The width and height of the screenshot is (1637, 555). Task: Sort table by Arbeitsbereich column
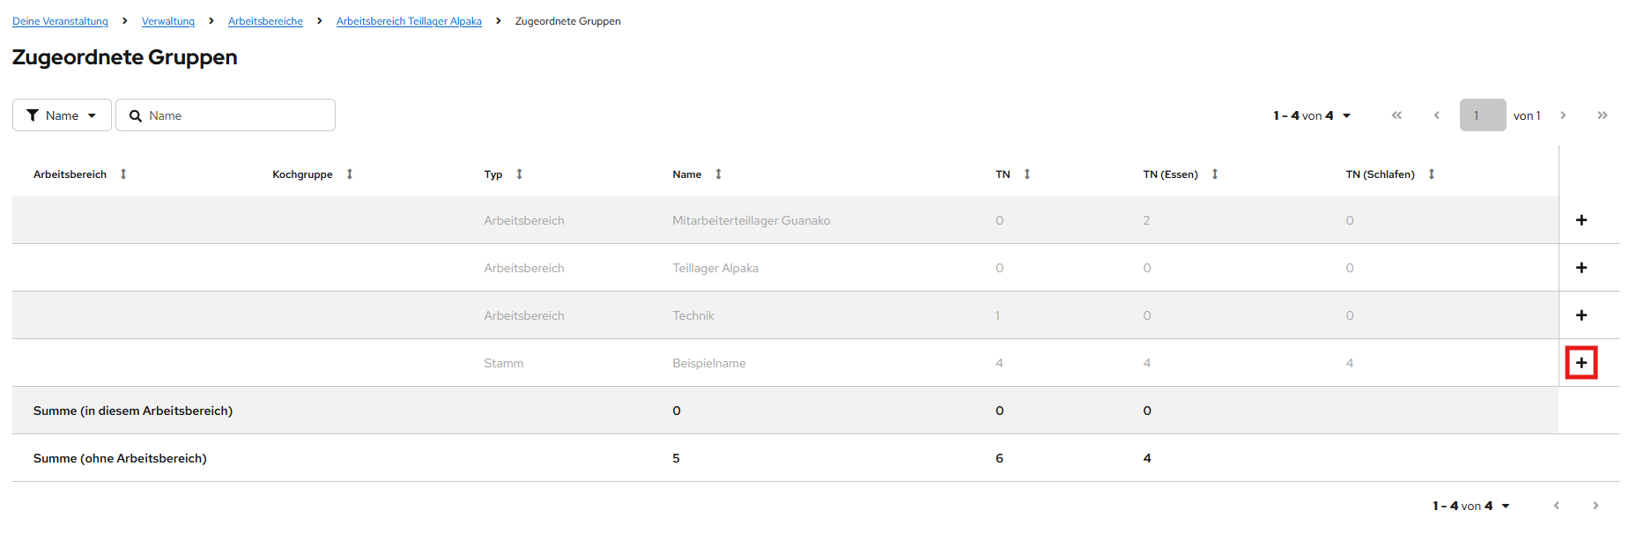coord(123,174)
